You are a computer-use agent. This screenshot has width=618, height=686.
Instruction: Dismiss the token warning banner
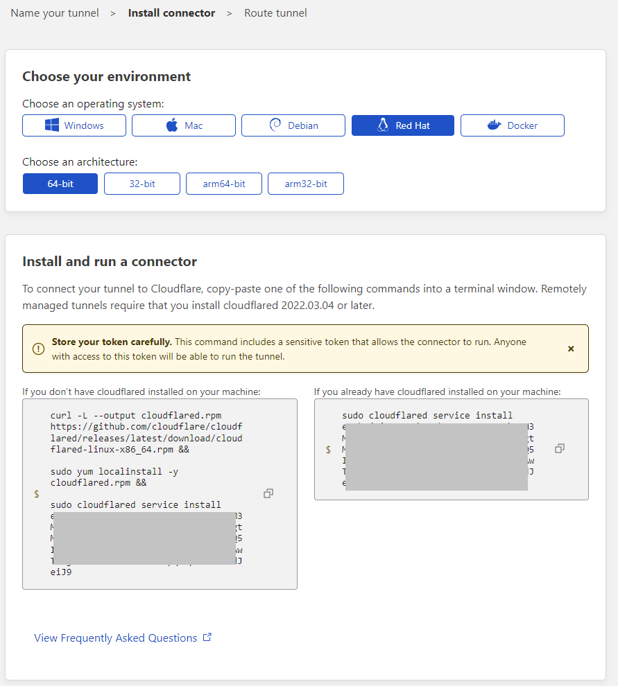pyautogui.click(x=571, y=349)
